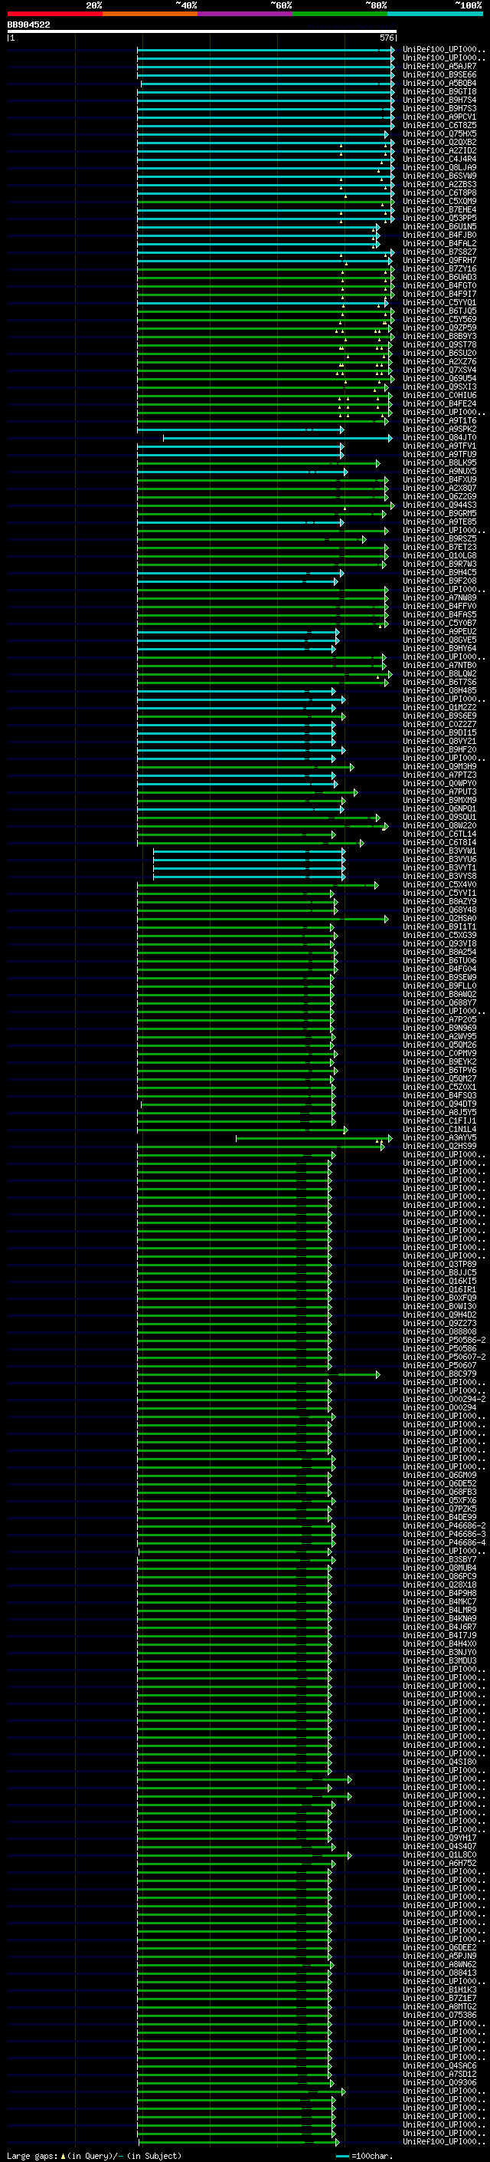Choose hit UniRef100_B9GRM5
490x2162 pixels.
coord(439,513)
